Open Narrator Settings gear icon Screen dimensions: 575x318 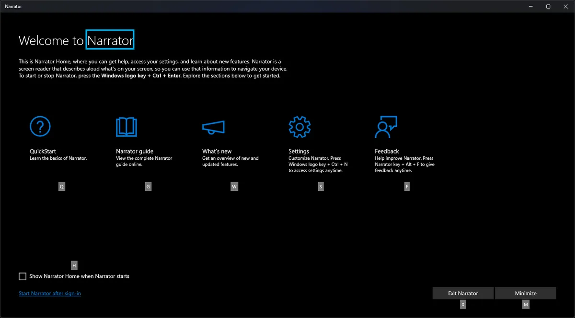tap(299, 126)
